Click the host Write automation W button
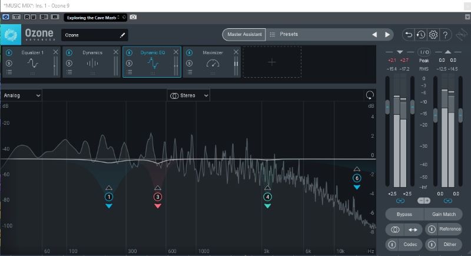471x256 pixels. pyautogui.click(x=33, y=17)
